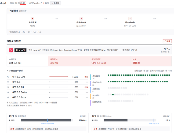The image size is (174, 134).
Task: Click the lightning bolt icon beside 識別
Action: pyautogui.click(x=43, y=3)
